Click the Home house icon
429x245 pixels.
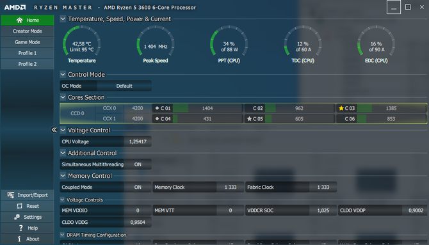19,20
